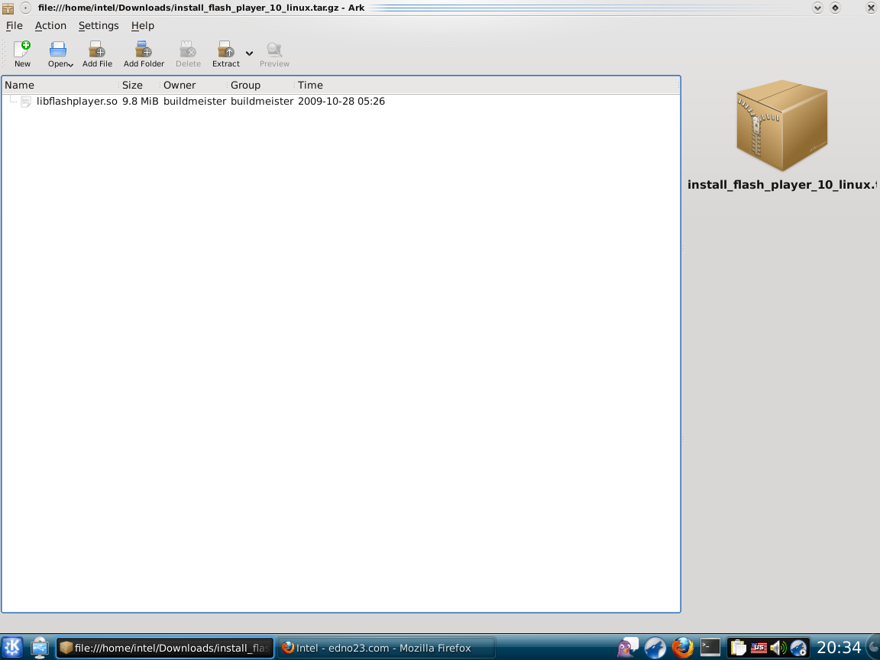Click the 20:34 panel clock
This screenshot has height=660, width=880.
pos(839,648)
